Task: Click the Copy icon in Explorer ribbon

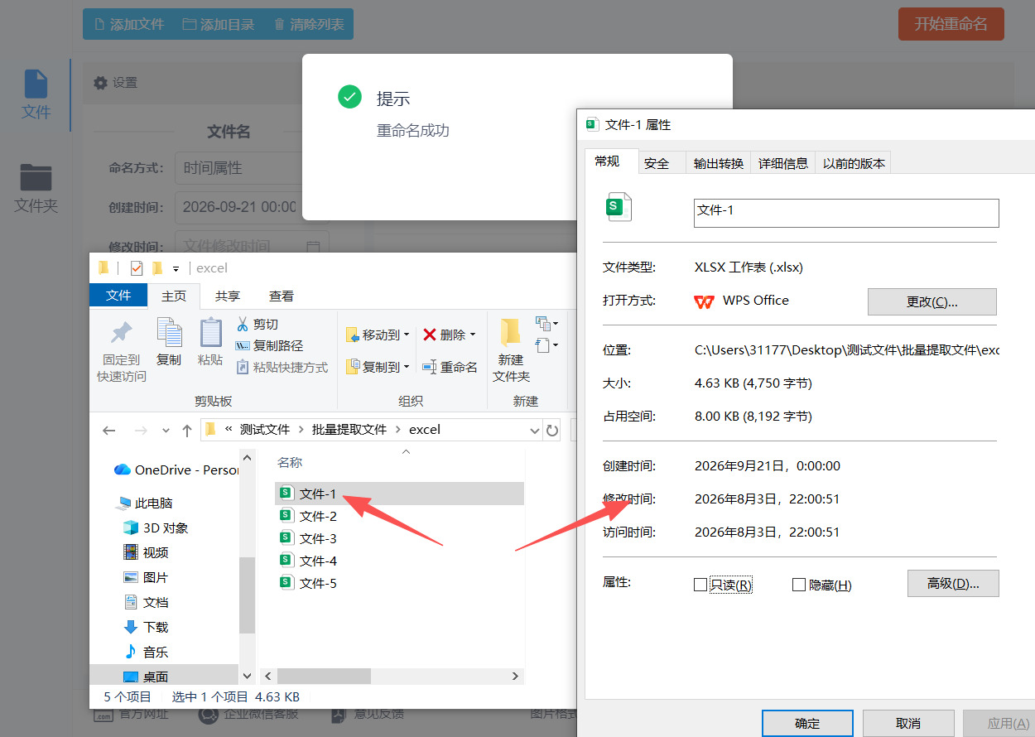Action: pos(169,333)
